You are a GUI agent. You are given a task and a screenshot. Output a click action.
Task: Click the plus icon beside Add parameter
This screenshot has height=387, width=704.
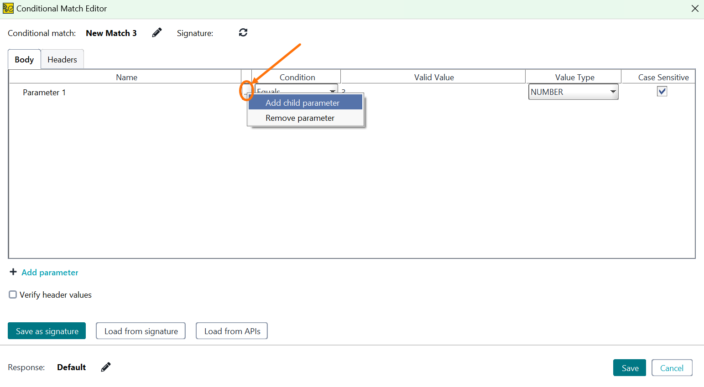tap(13, 272)
